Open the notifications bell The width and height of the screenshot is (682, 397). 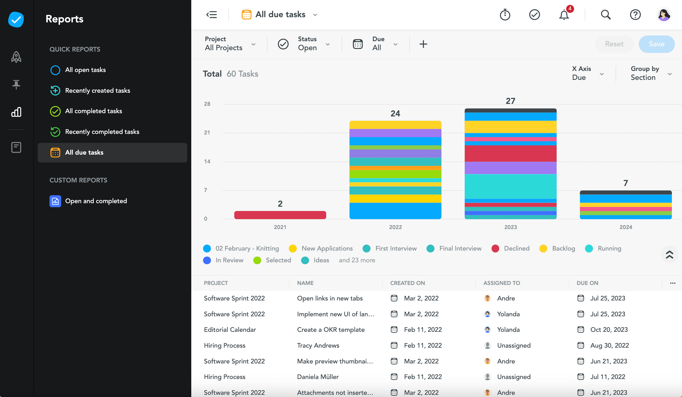(x=564, y=15)
